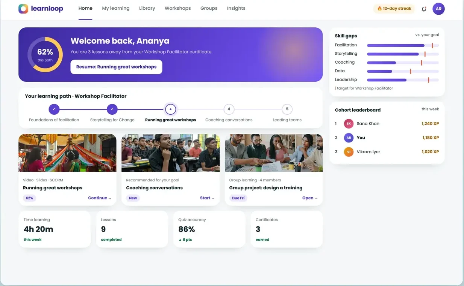Click the Time learning 4h 20m stat
This screenshot has width=464, height=286.
(55, 229)
